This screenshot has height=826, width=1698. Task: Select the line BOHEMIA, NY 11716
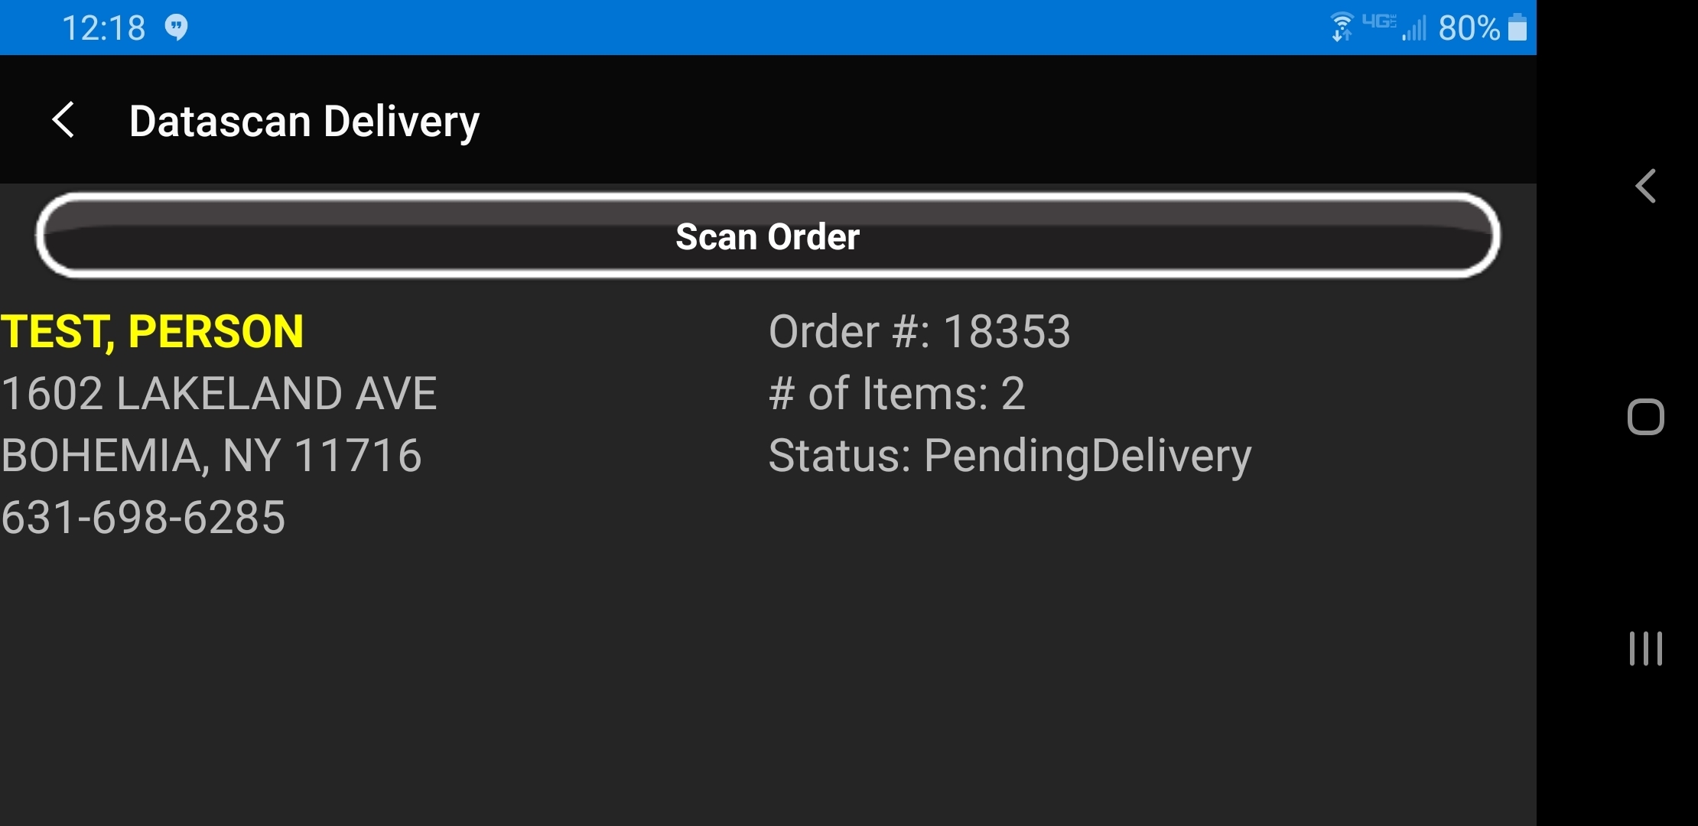click(x=210, y=455)
